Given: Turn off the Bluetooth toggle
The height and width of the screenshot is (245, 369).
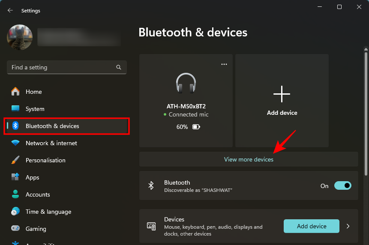Looking at the screenshot, I should (343, 185).
